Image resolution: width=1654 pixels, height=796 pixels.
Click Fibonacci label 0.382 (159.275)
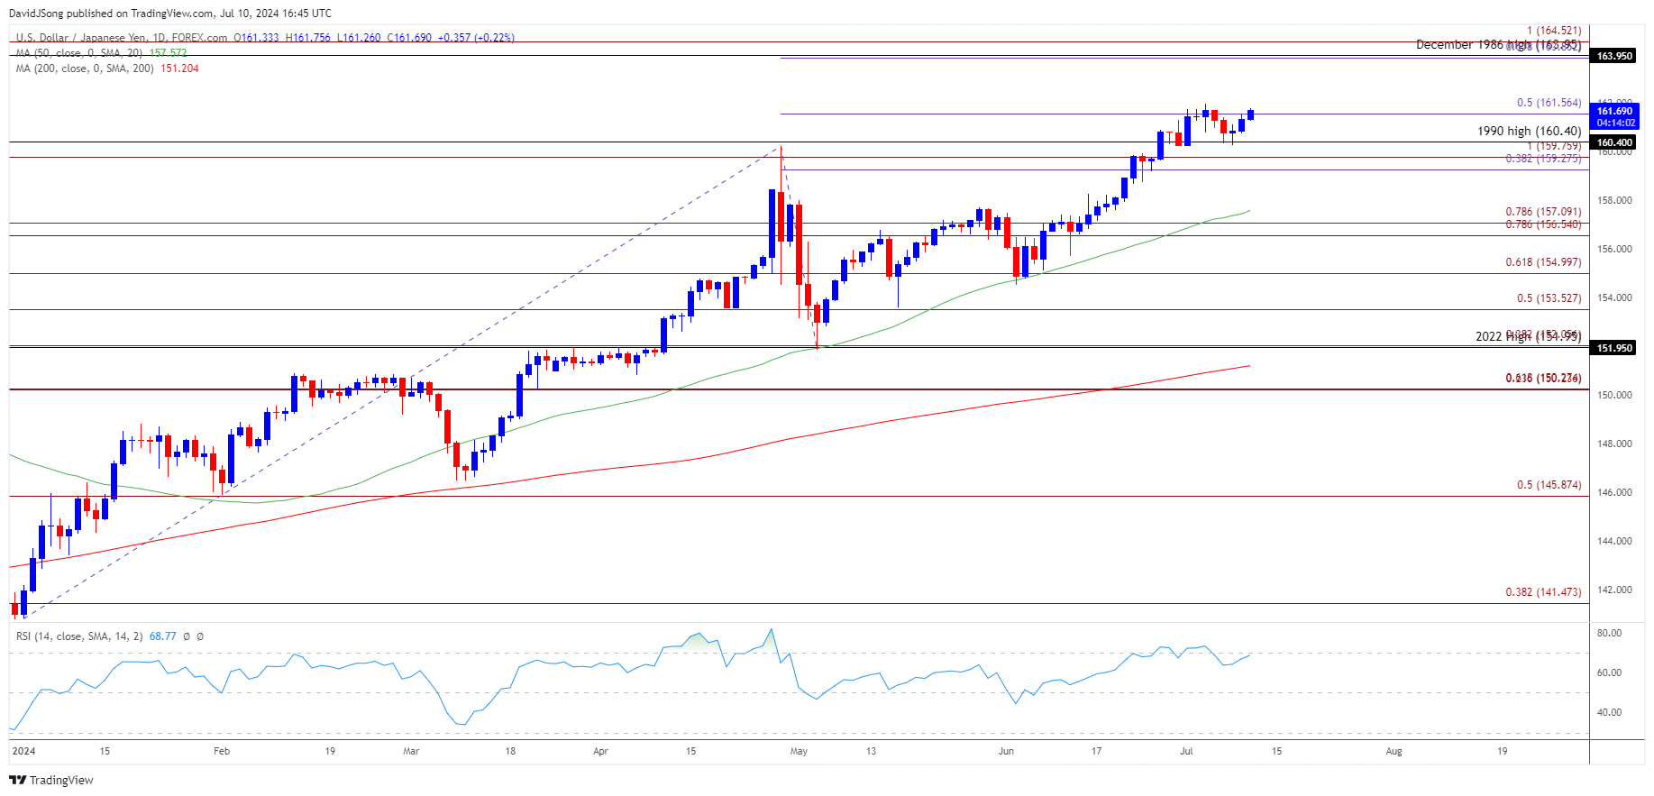(1543, 159)
